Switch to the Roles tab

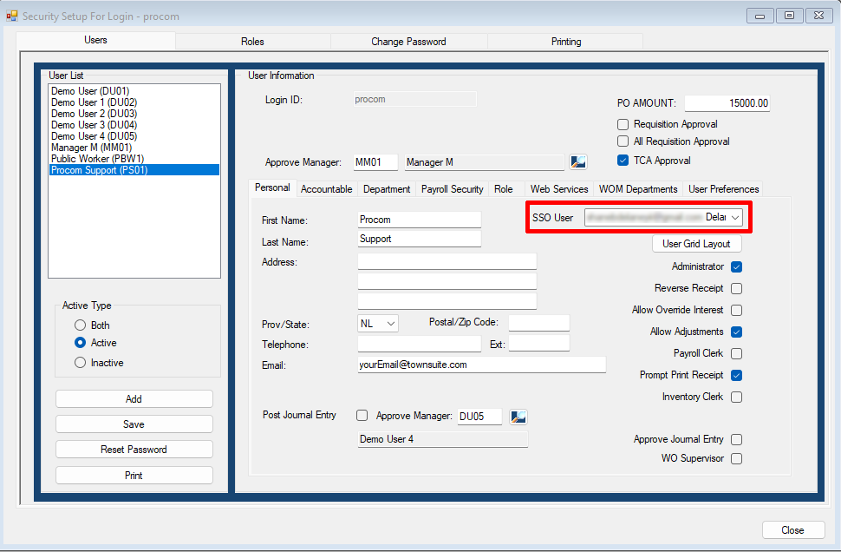click(252, 41)
